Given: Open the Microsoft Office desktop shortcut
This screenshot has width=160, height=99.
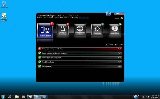Looking at the screenshot, I should [4, 17].
